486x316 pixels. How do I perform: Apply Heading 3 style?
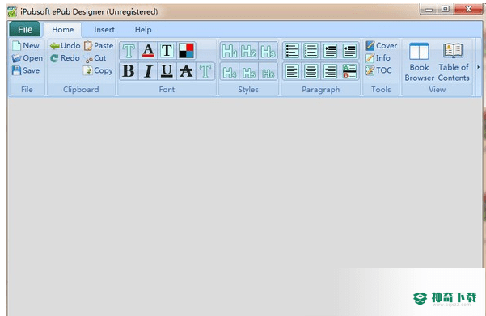click(x=268, y=51)
